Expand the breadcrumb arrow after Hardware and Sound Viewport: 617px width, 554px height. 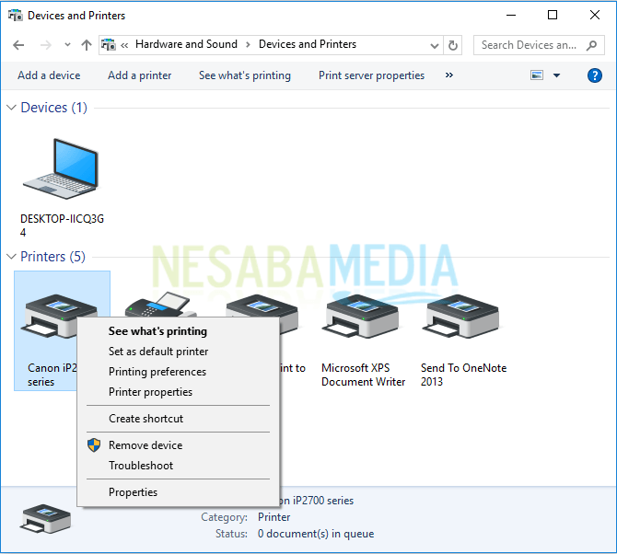click(x=248, y=44)
